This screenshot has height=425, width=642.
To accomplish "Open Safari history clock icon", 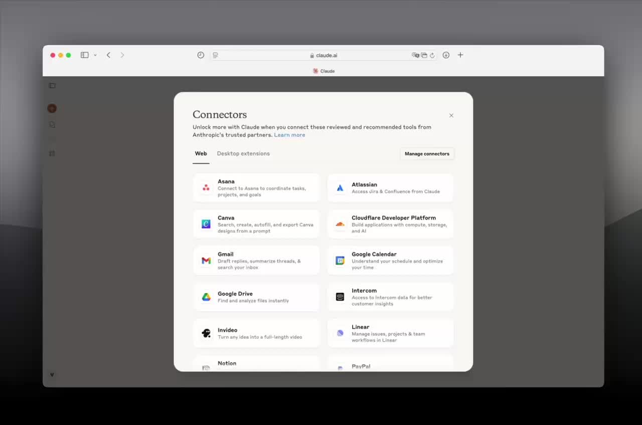I will pyautogui.click(x=201, y=55).
